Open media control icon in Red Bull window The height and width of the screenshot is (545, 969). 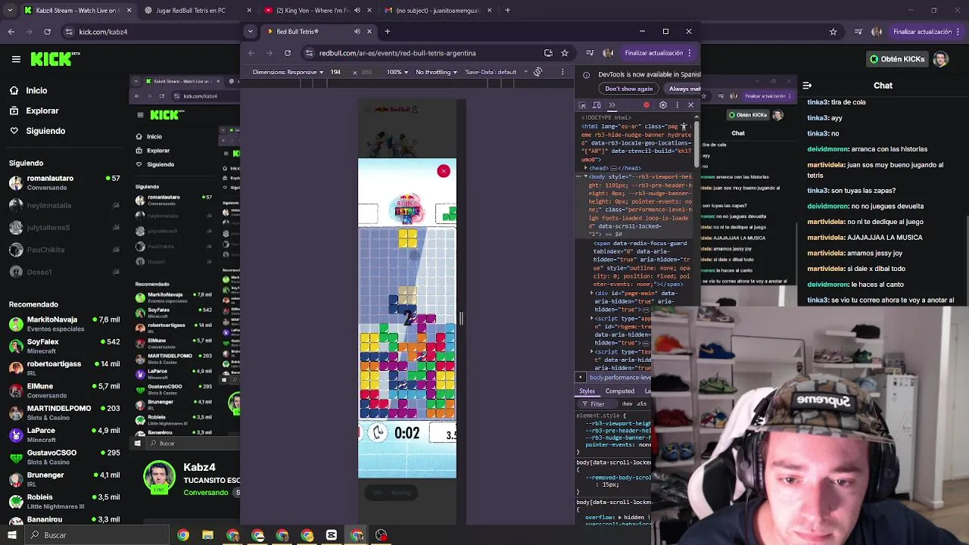(590, 53)
